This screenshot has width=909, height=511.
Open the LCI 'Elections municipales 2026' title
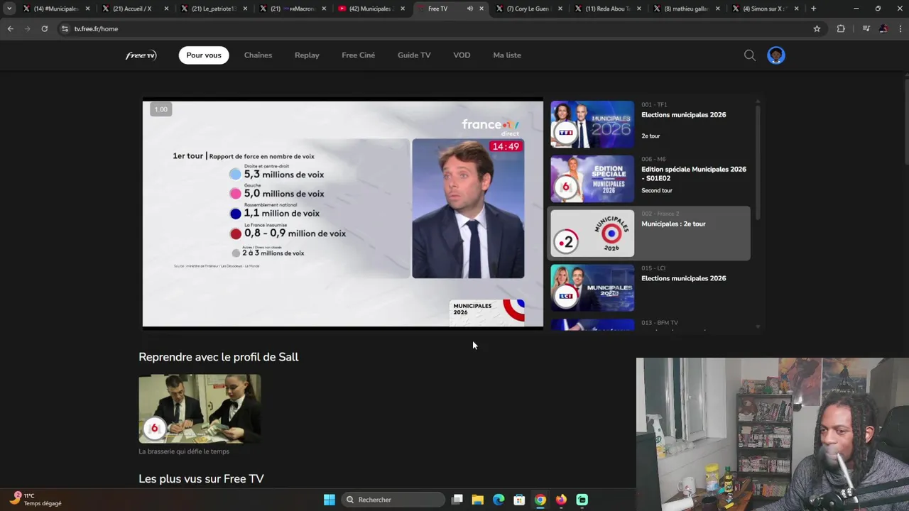(683, 279)
